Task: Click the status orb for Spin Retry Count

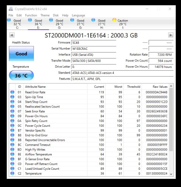Action: 12,121
